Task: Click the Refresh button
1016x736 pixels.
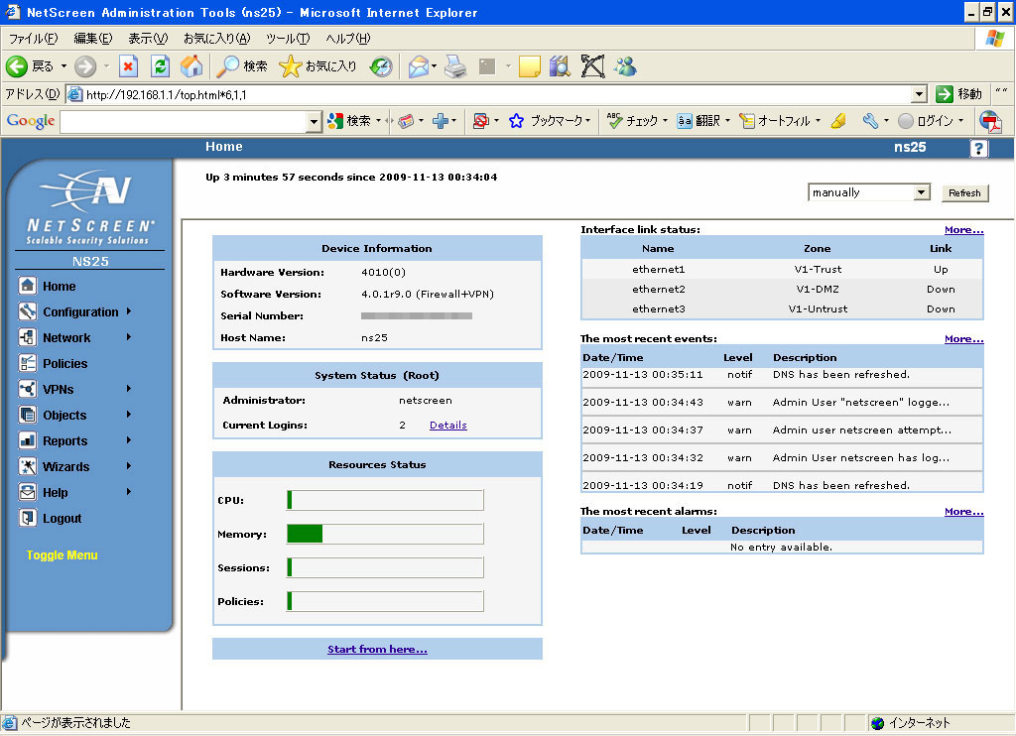Action: coord(964,193)
